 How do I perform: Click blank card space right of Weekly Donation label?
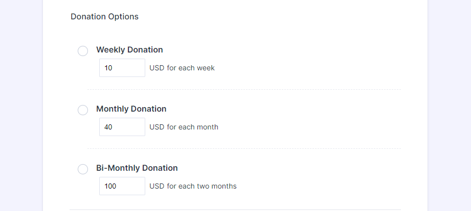point(281,50)
